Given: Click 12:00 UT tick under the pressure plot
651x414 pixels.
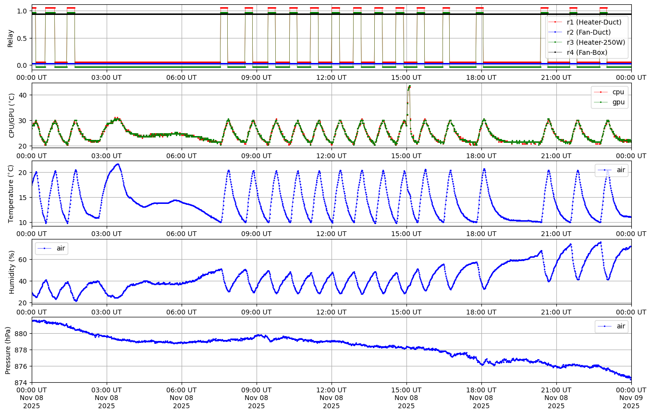Looking at the screenshot, I should point(331,389).
